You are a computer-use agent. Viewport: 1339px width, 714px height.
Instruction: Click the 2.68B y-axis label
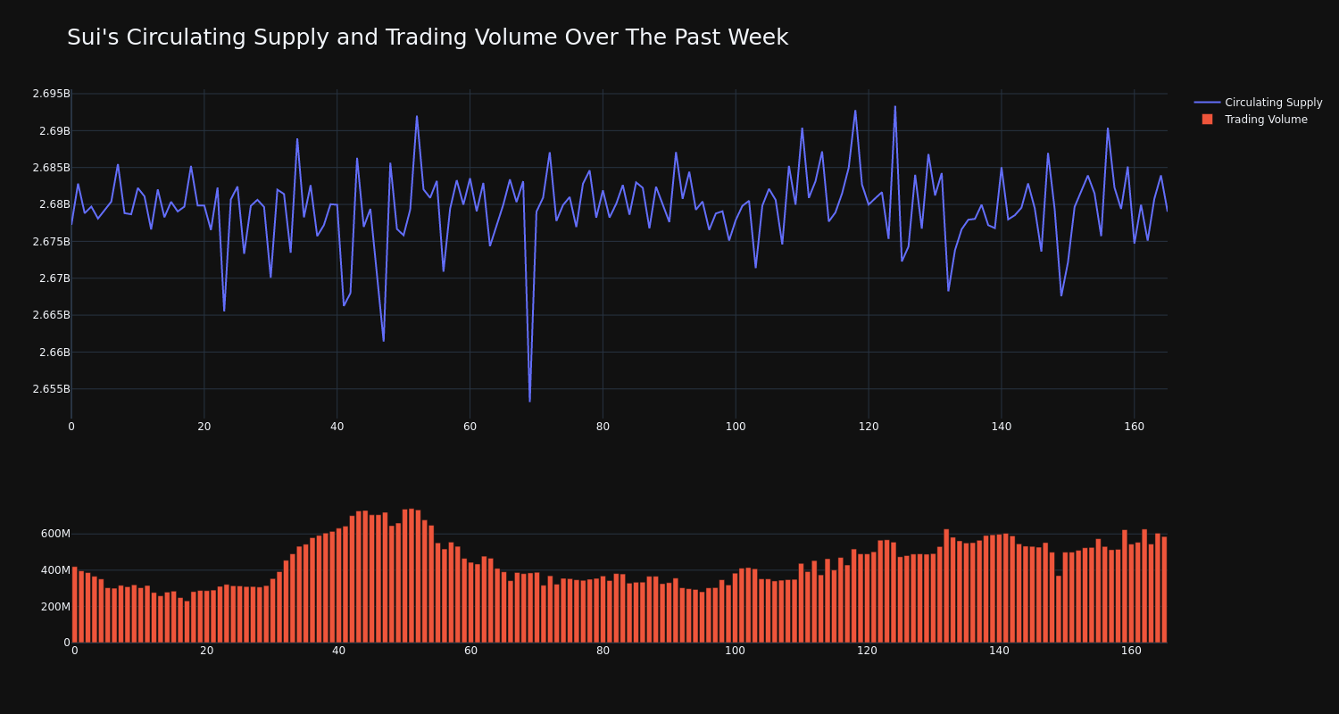point(54,204)
